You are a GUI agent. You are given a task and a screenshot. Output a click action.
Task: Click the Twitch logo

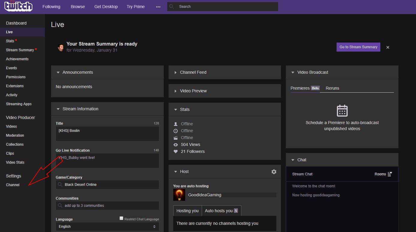pyautogui.click(x=18, y=6)
